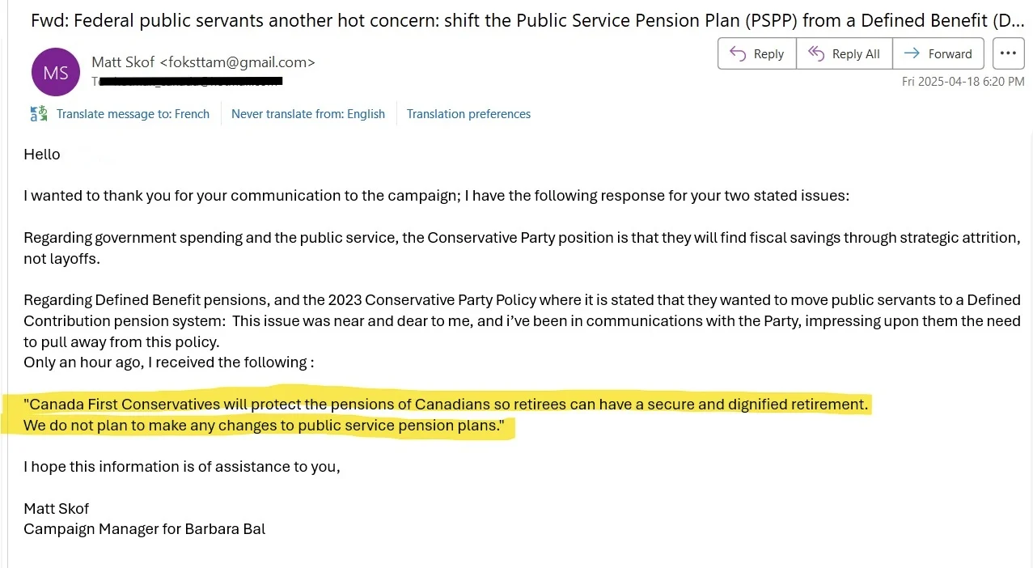Click the email subject line header
The image size is (1033, 568).
(x=527, y=21)
